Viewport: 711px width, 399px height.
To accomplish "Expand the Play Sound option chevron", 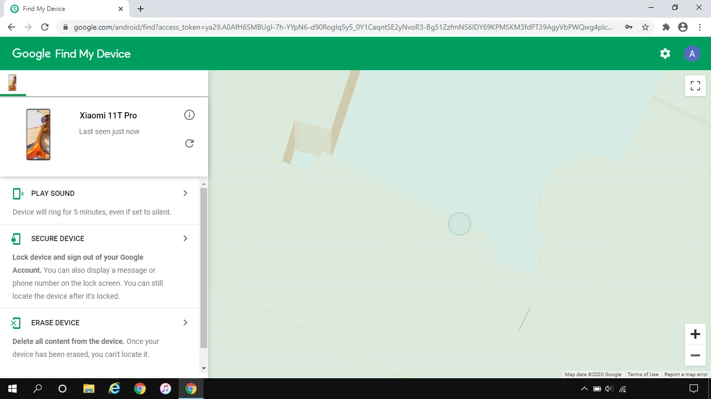I will tap(185, 193).
